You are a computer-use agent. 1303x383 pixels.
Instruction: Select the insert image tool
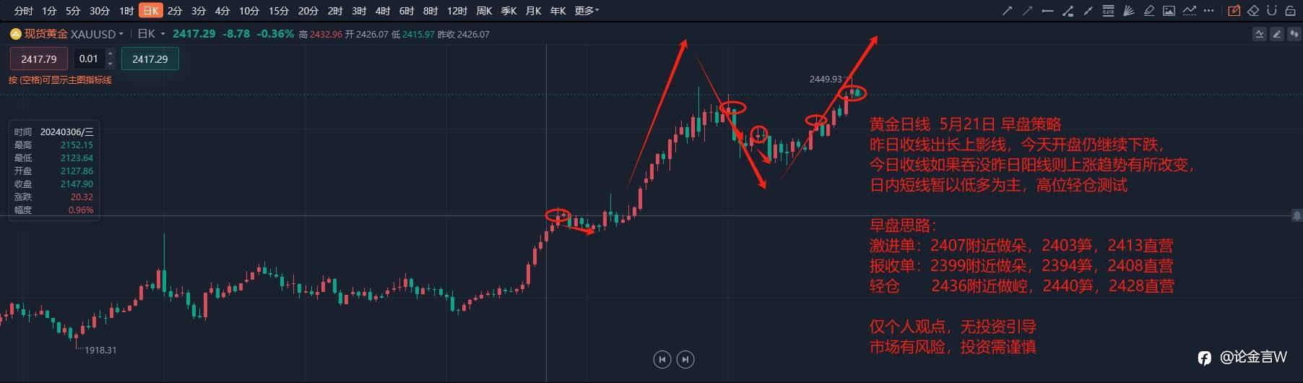1169,11
